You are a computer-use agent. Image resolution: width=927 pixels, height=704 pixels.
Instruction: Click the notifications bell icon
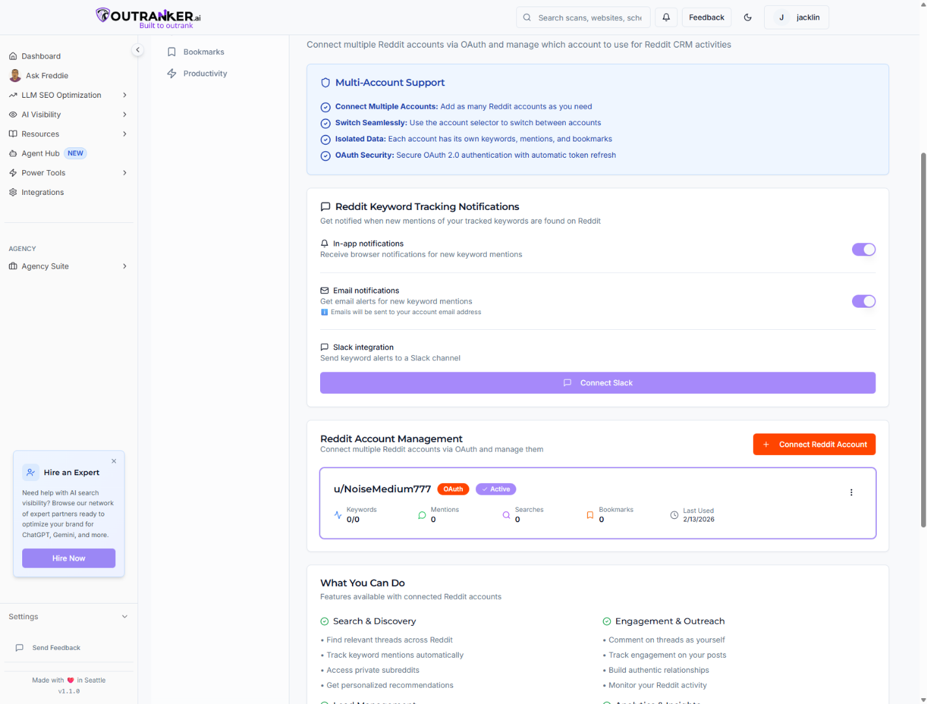(666, 18)
